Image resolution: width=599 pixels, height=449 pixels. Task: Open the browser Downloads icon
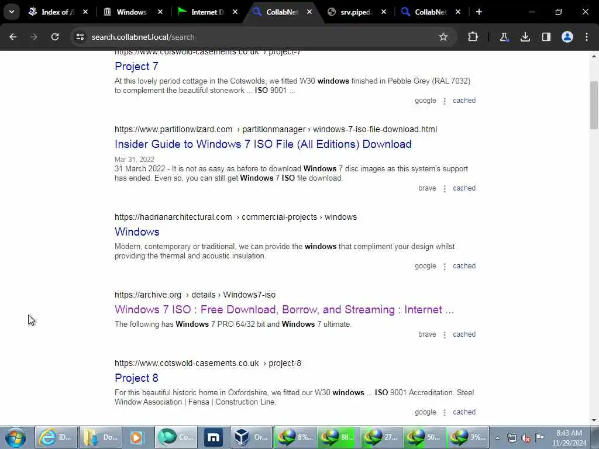click(525, 37)
